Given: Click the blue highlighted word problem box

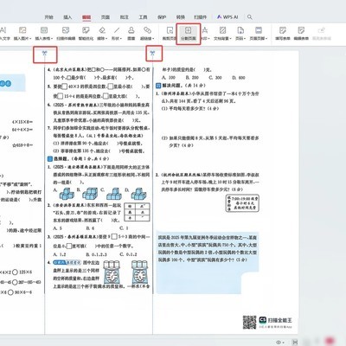Looking at the screenshot, I should [x=207, y=262].
